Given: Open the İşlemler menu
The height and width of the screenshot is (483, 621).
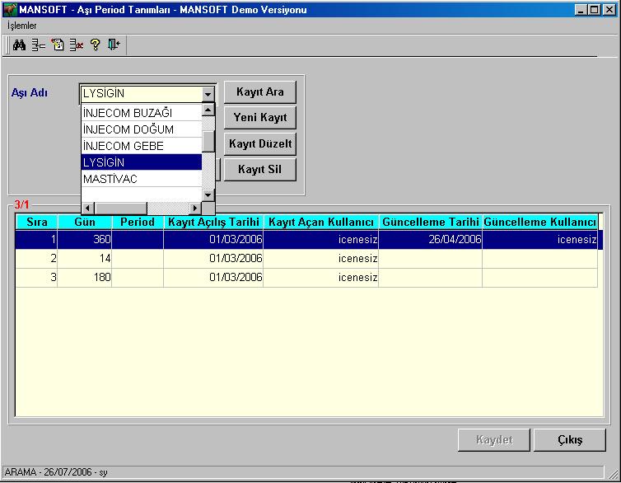Looking at the screenshot, I should coord(22,26).
